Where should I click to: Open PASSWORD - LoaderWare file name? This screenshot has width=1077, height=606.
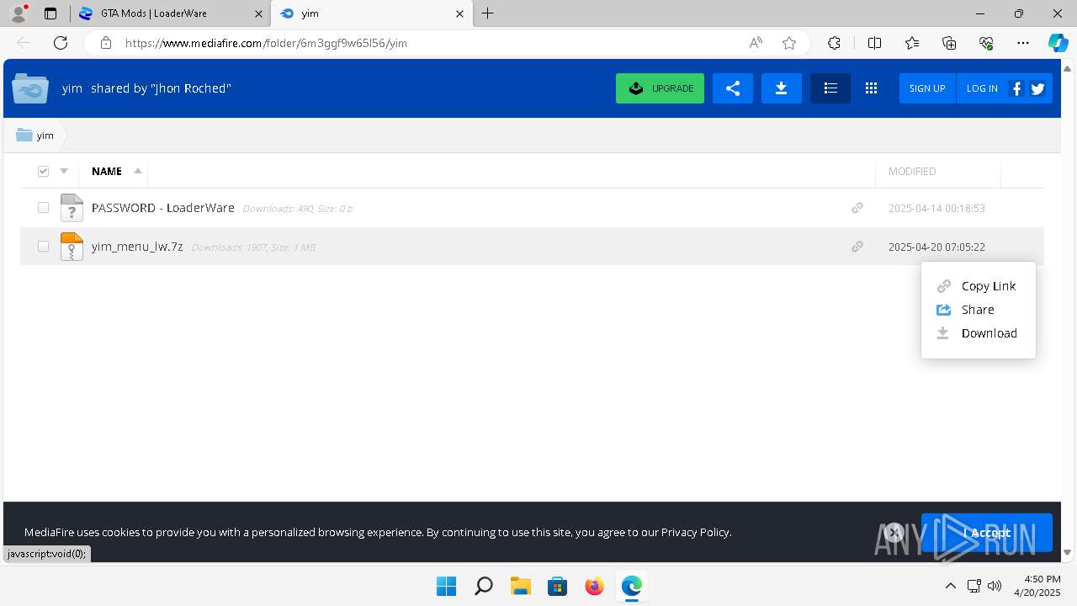coord(163,208)
